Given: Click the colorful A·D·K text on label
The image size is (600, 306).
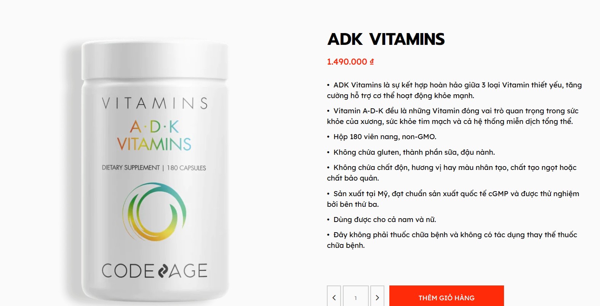Looking at the screenshot, I should (x=154, y=127).
